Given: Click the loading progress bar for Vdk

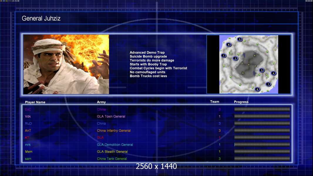Looking at the screenshot, I should (262, 116).
